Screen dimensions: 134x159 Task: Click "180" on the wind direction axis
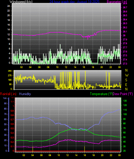[10, 80]
